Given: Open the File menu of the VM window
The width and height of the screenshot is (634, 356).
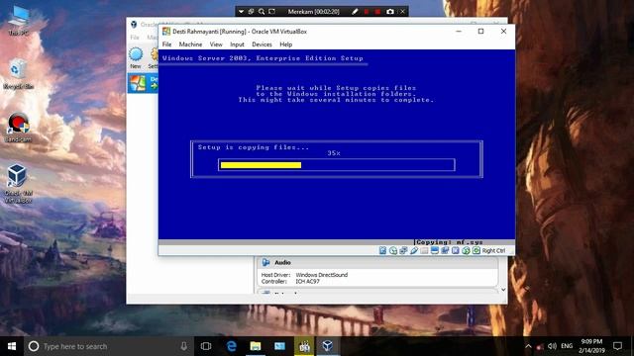Looking at the screenshot, I should 167,44.
